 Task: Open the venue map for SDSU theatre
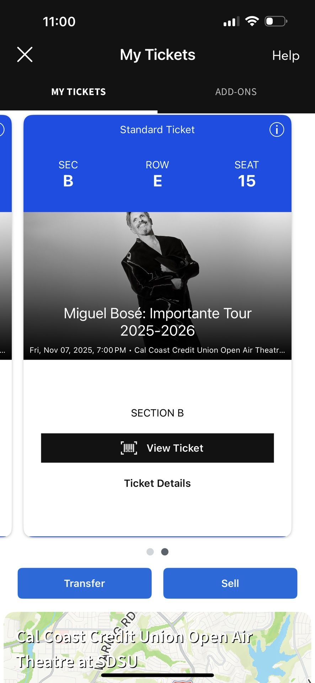[157, 647]
